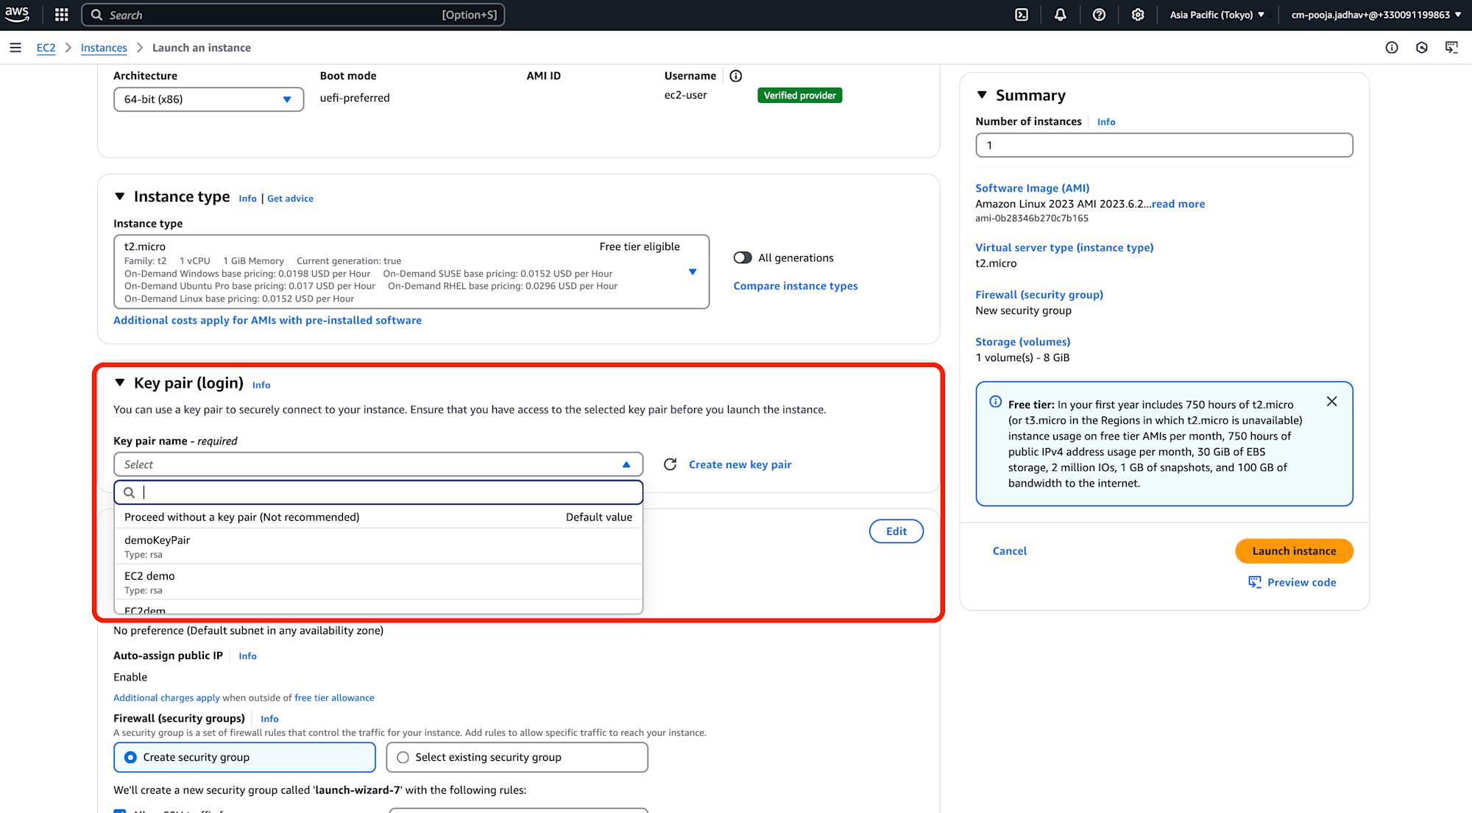Click the top Search bar
The height and width of the screenshot is (813, 1472).
coord(293,15)
